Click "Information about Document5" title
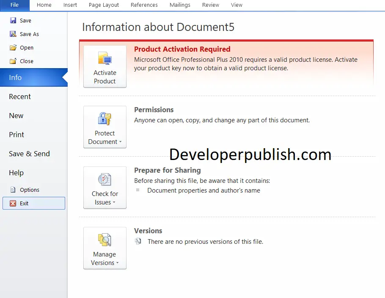 pos(158,27)
